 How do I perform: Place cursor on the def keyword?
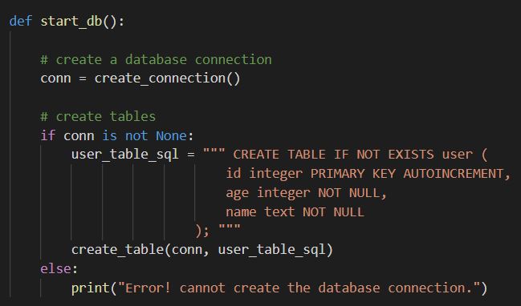[21, 21]
